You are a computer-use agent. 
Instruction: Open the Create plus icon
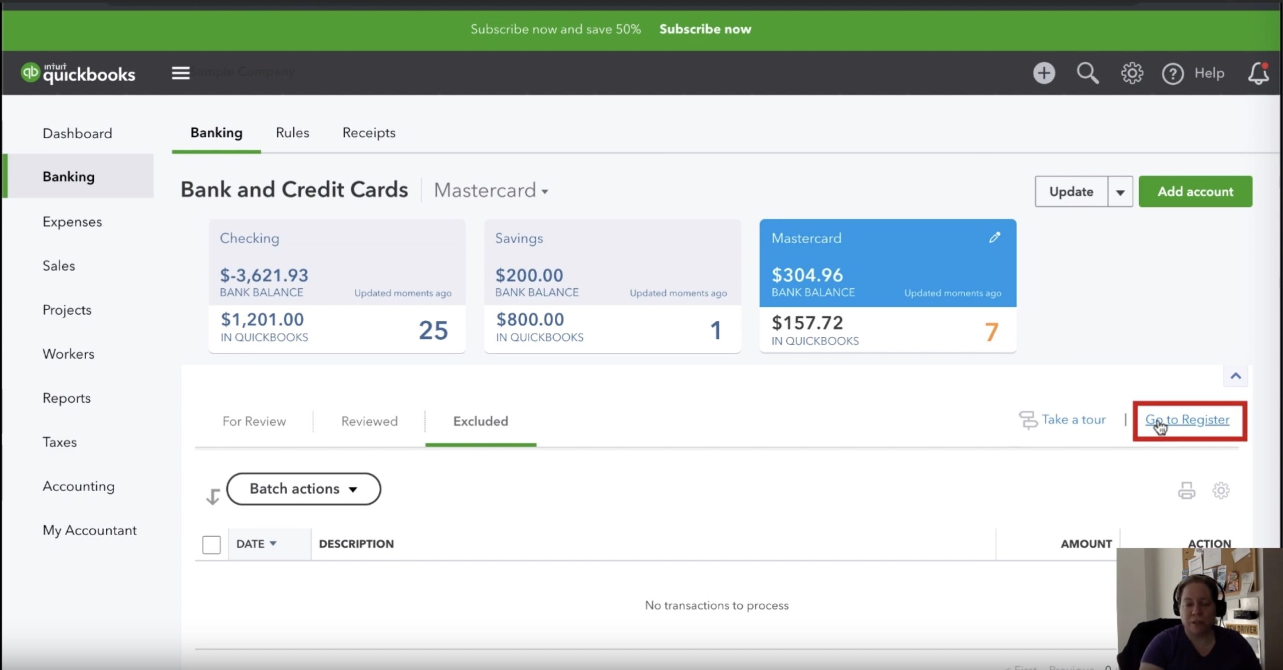(1044, 73)
